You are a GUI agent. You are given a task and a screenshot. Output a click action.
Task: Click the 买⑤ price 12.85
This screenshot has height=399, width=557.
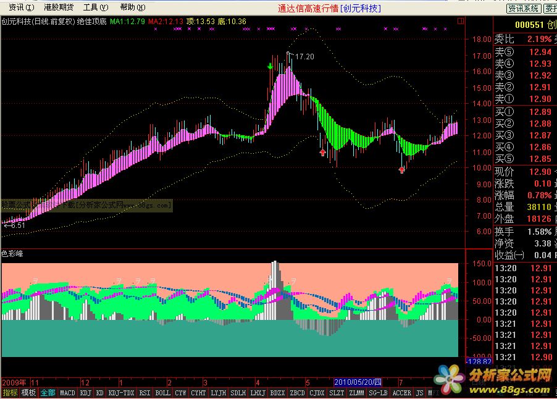[540, 159]
